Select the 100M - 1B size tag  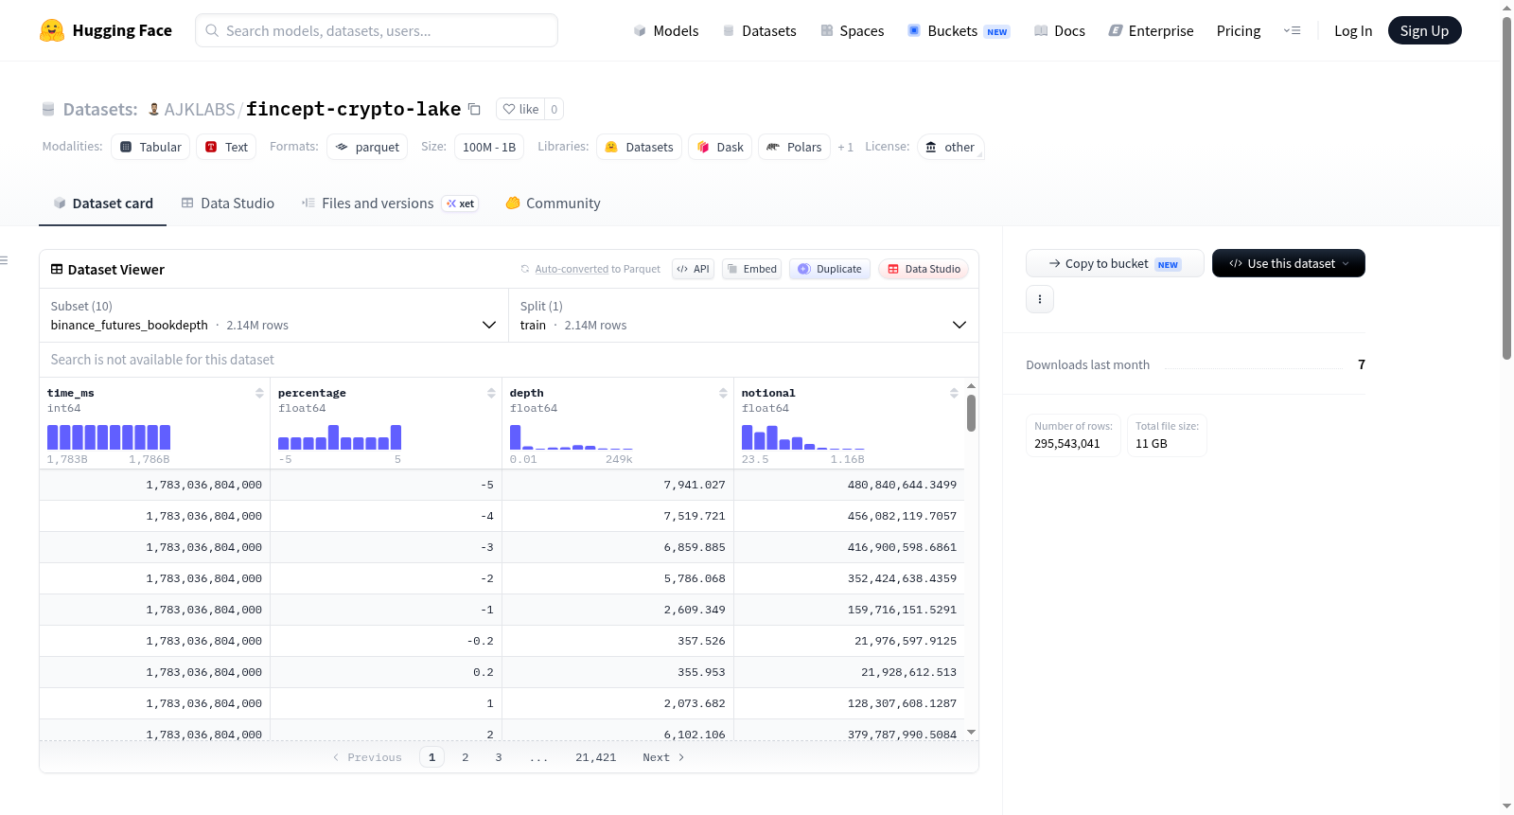click(x=489, y=147)
